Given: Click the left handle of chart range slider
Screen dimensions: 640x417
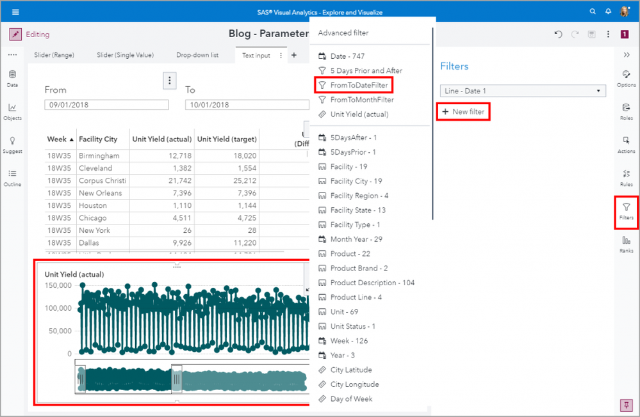Looking at the screenshot, I should tap(81, 379).
